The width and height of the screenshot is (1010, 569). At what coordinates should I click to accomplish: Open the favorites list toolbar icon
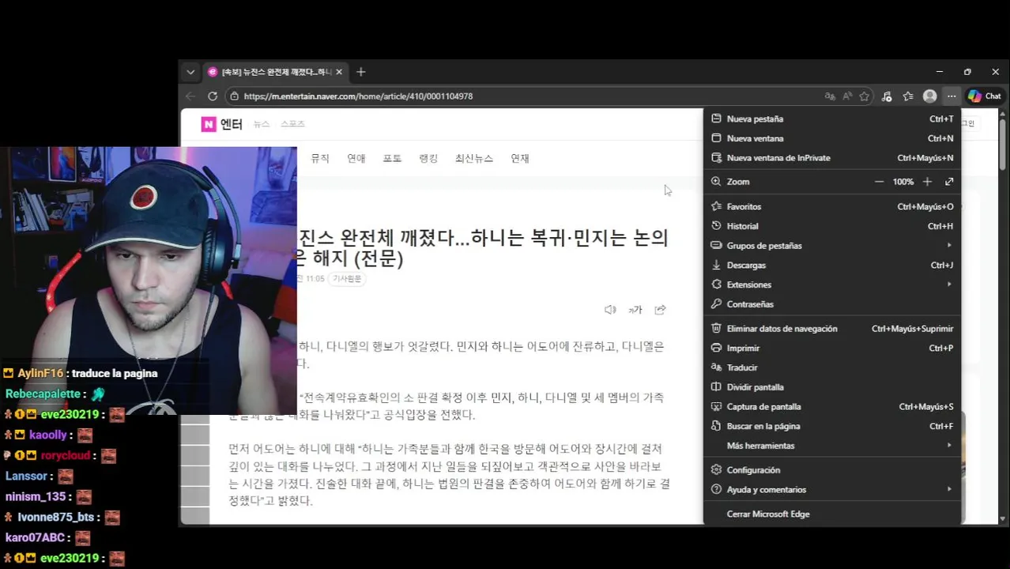pos(908,96)
